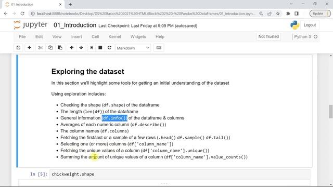The width and height of the screenshot is (333, 187).
Task: Open the Widgets menu
Action: click(x=138, y=37)
